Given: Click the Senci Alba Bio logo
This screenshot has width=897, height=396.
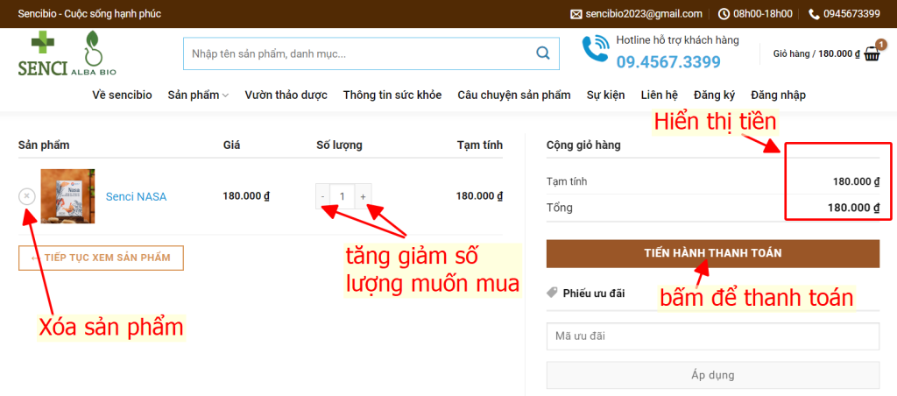Looking at the screenshot, I should pos(67,54).
